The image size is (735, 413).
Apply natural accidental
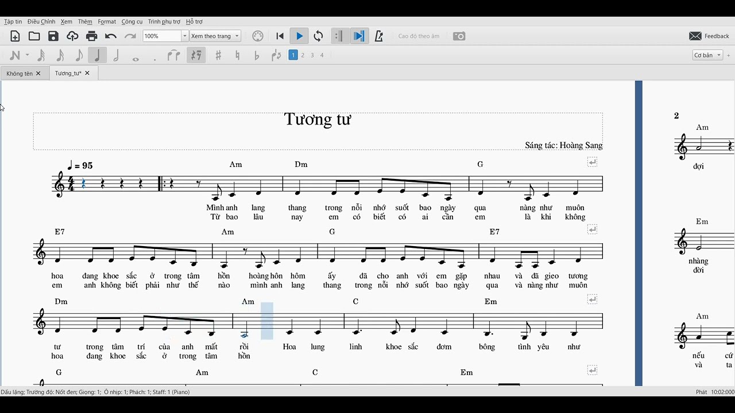[x=237, y=55]
